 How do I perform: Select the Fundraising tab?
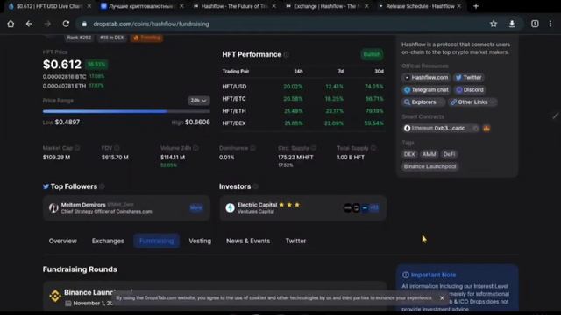coord(156,241)
